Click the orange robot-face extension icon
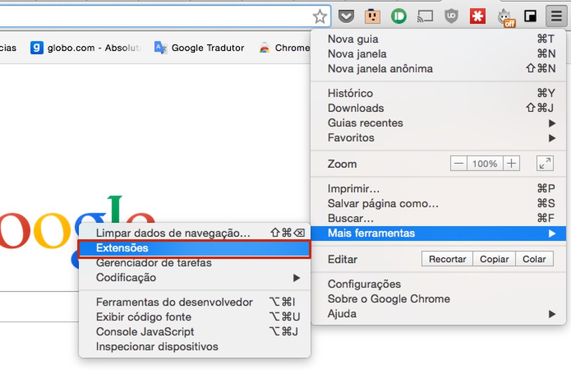This screenshot has height=370, width=571. [372, 16]
